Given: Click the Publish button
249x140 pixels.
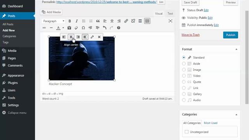Looking at the screenshot, I should point(231,35).
